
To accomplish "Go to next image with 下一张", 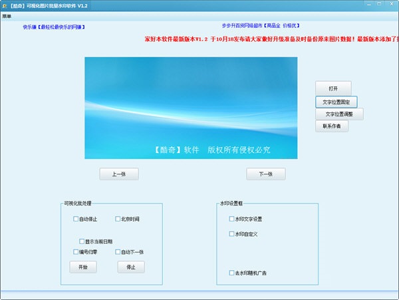I will [265, 174].
